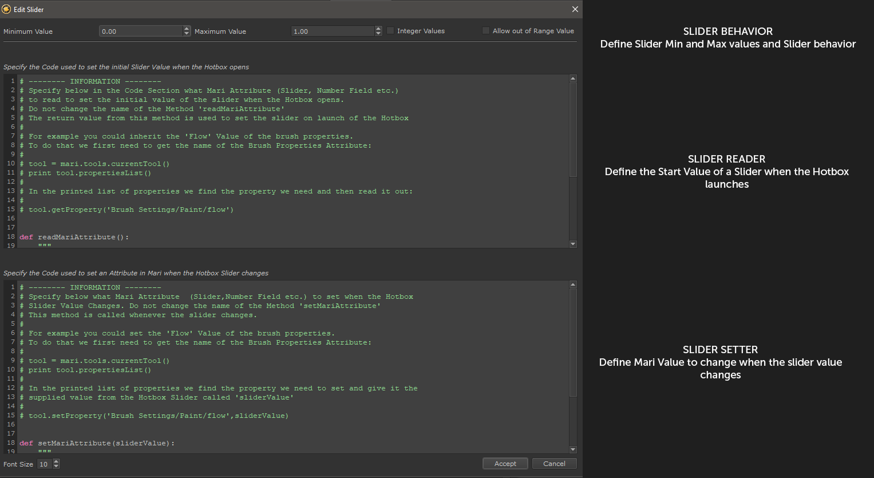This screenshot has width=874, height=478.
Task: Close the Edit Slider dialog
Action: [x=575, y=9]
